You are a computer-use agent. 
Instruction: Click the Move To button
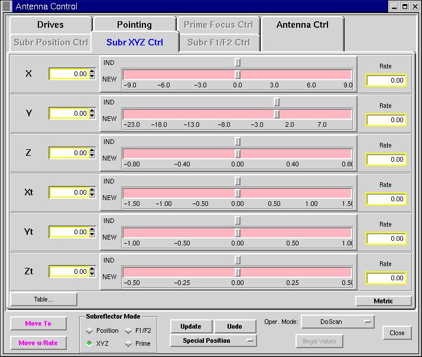(x=38, y=323)
